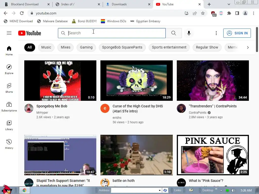Click the ContraPoints channel avatar
Image resolution: width=259 pixels, height=194 pixels.
(181, 108)
